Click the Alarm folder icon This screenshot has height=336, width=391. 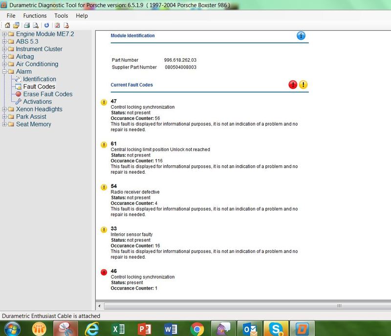11,71
